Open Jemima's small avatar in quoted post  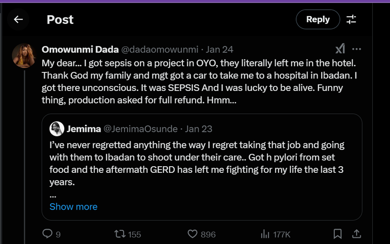[x=57, y=129]
